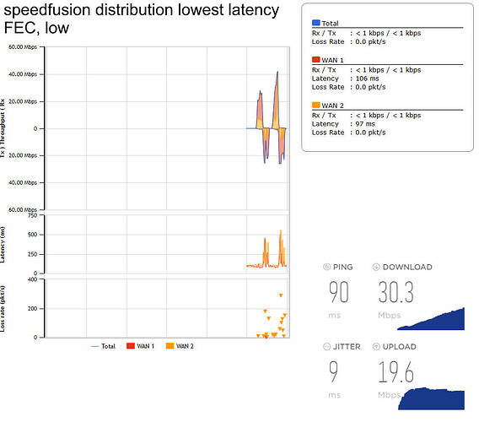Click the WAN 1 Rx / Tx value
This screenshot has width=495, height=422.
[x=388, y=70]
